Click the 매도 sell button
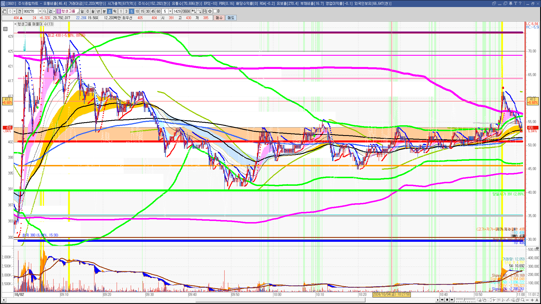 coord(231,18)
